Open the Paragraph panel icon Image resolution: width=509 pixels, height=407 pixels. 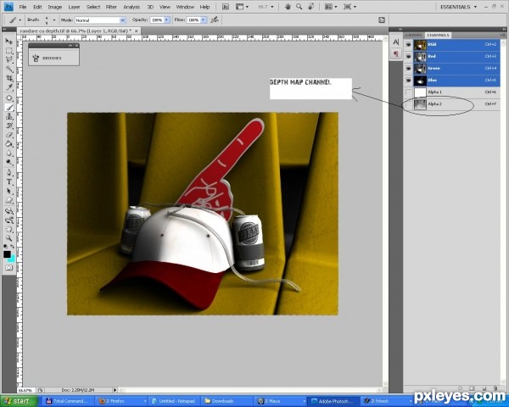coord(396,53)
